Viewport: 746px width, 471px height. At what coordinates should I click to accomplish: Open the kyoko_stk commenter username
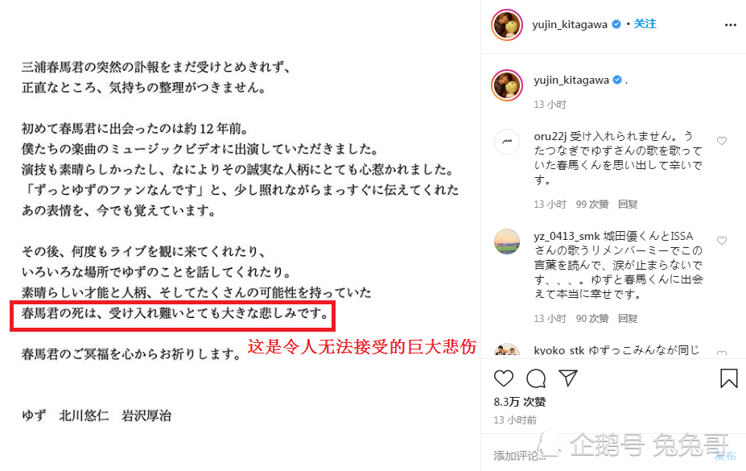tap(558, 351)
